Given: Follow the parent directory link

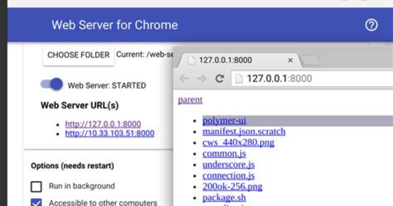Looking at the screenshot, I should point(190,100).
